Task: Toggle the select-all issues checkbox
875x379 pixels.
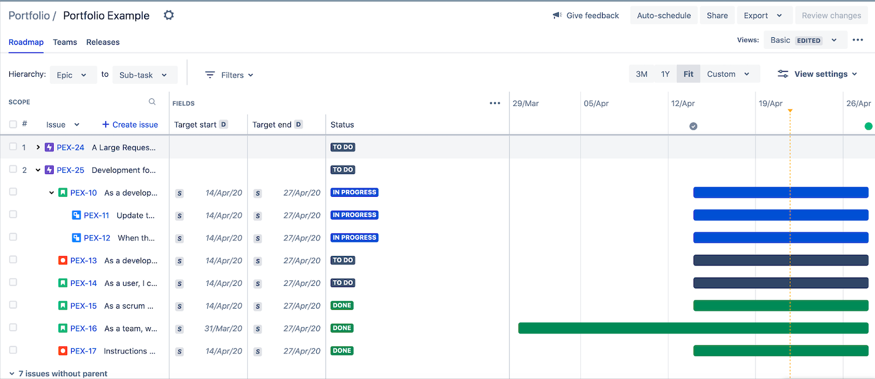Action: tap(13, 124)
